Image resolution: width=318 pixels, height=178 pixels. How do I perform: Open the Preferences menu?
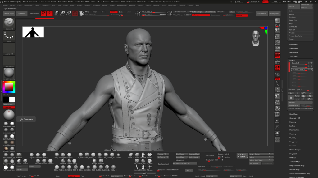click(122, 5)
